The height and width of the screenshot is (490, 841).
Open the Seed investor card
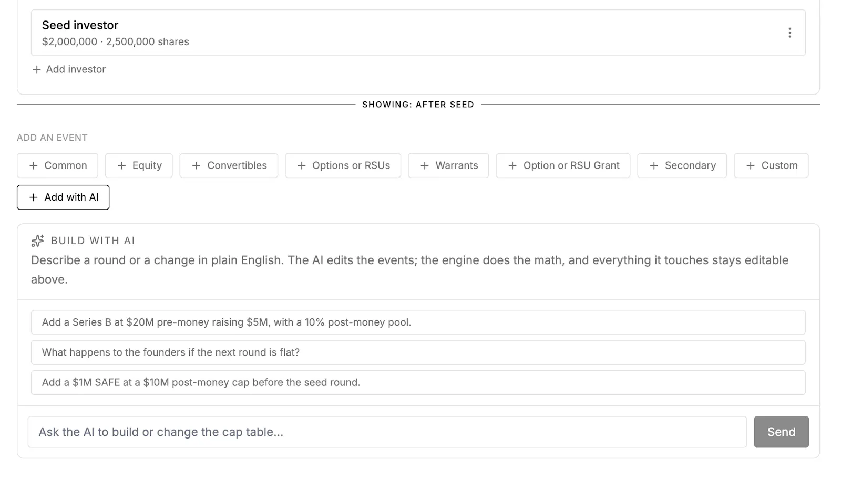(418, 33)
